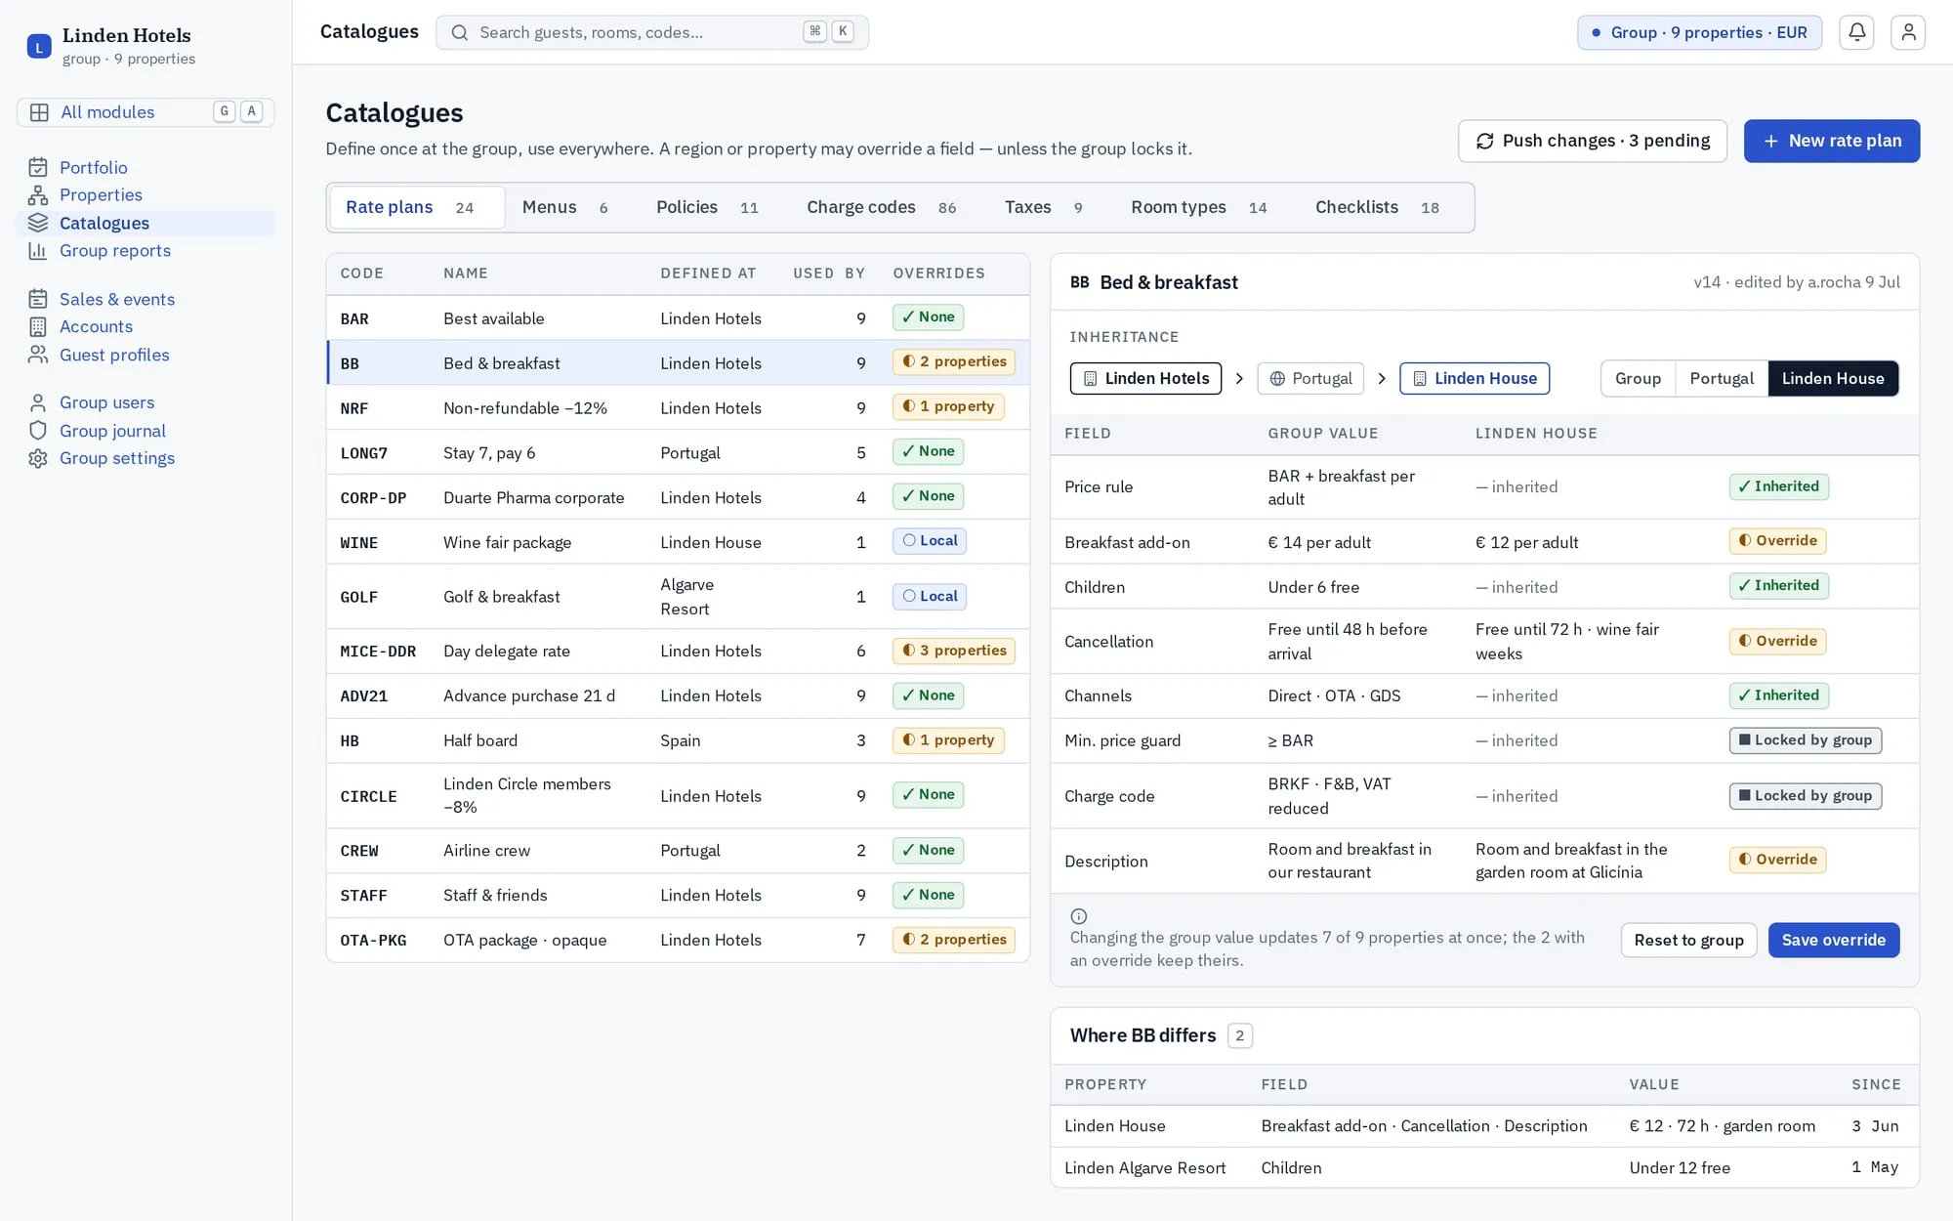Click Override badge in Breakfast add-on row
Image resolution: width=1953 pixels, height=1221 pixels.
click(1777, 541)
